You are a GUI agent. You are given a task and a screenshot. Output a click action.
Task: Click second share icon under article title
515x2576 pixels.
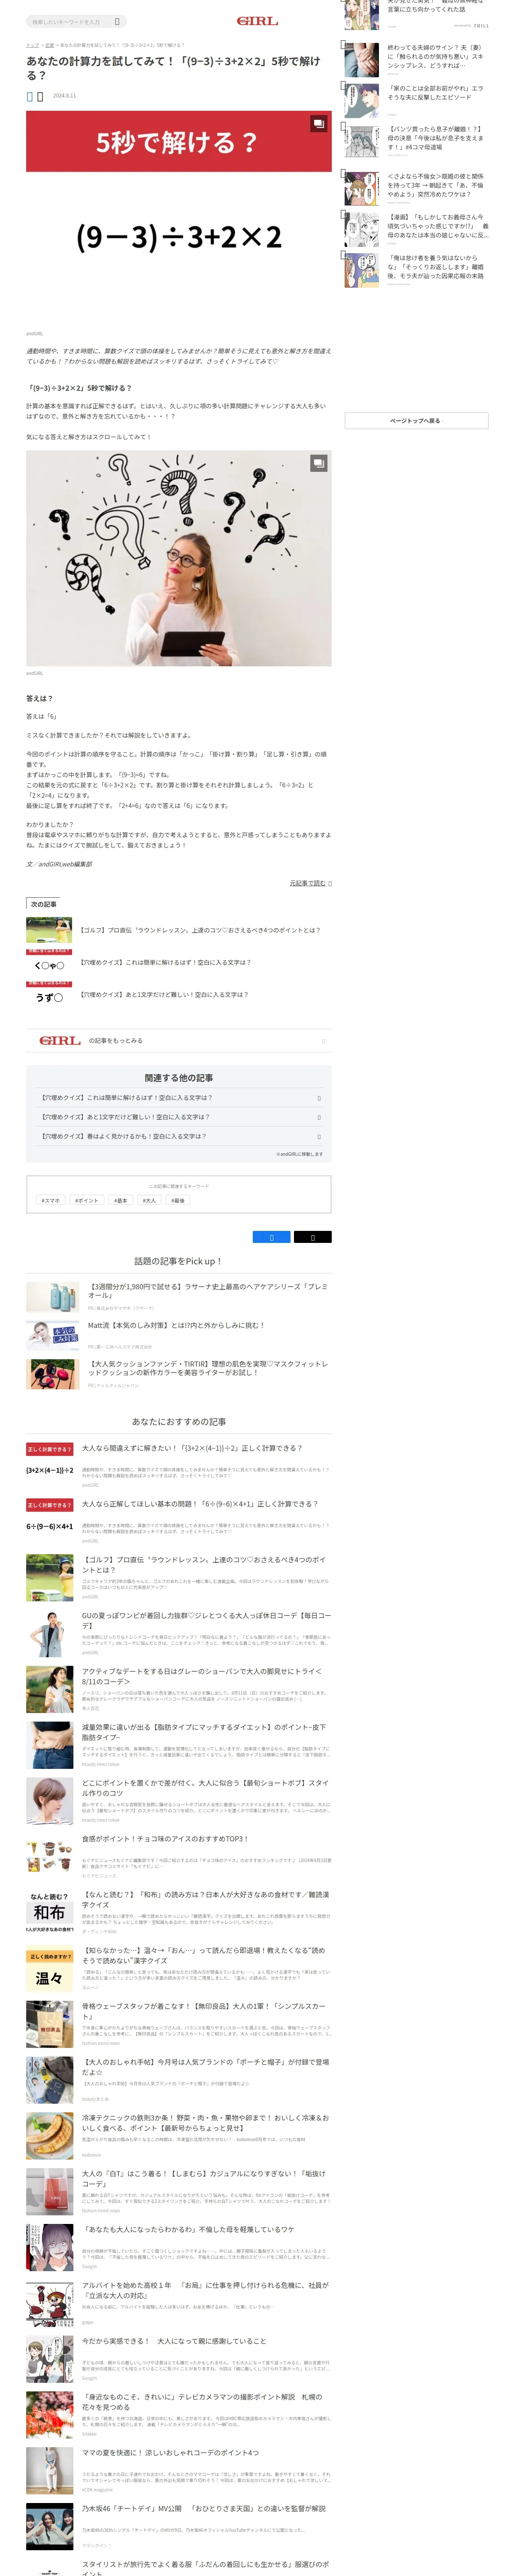pyautogui.click(x=40, y=96)
